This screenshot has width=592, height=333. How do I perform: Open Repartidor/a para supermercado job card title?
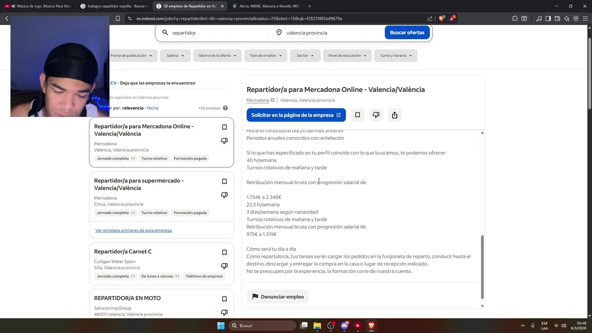click(x=139, y=184)
